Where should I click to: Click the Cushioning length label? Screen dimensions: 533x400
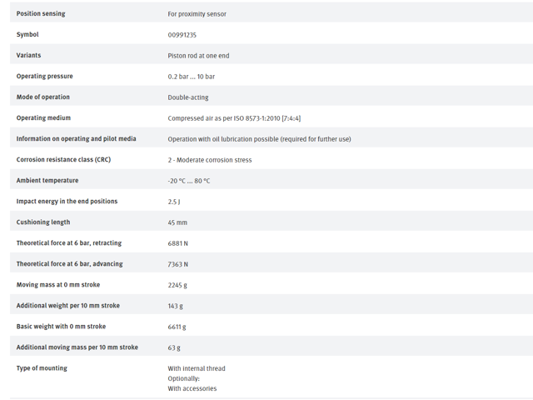(43, 222)
